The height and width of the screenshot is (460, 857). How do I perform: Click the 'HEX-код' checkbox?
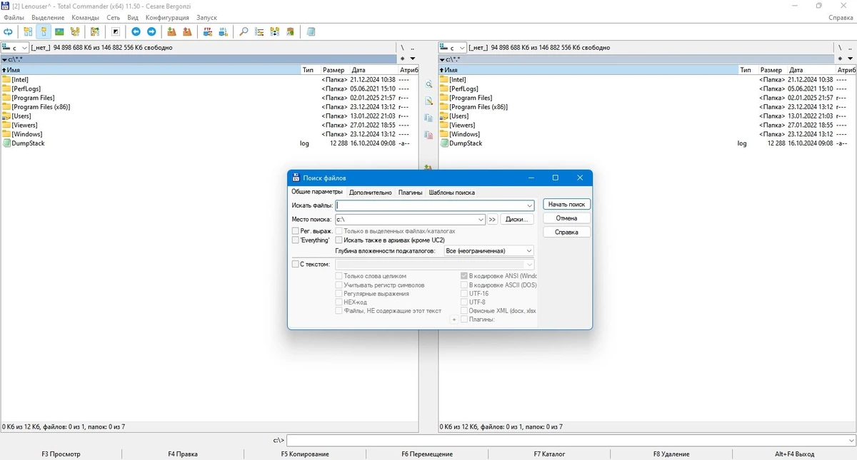[x=339, y=302]
